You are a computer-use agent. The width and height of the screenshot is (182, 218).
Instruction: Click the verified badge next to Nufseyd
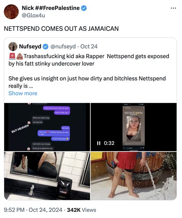tap(45, 47)
